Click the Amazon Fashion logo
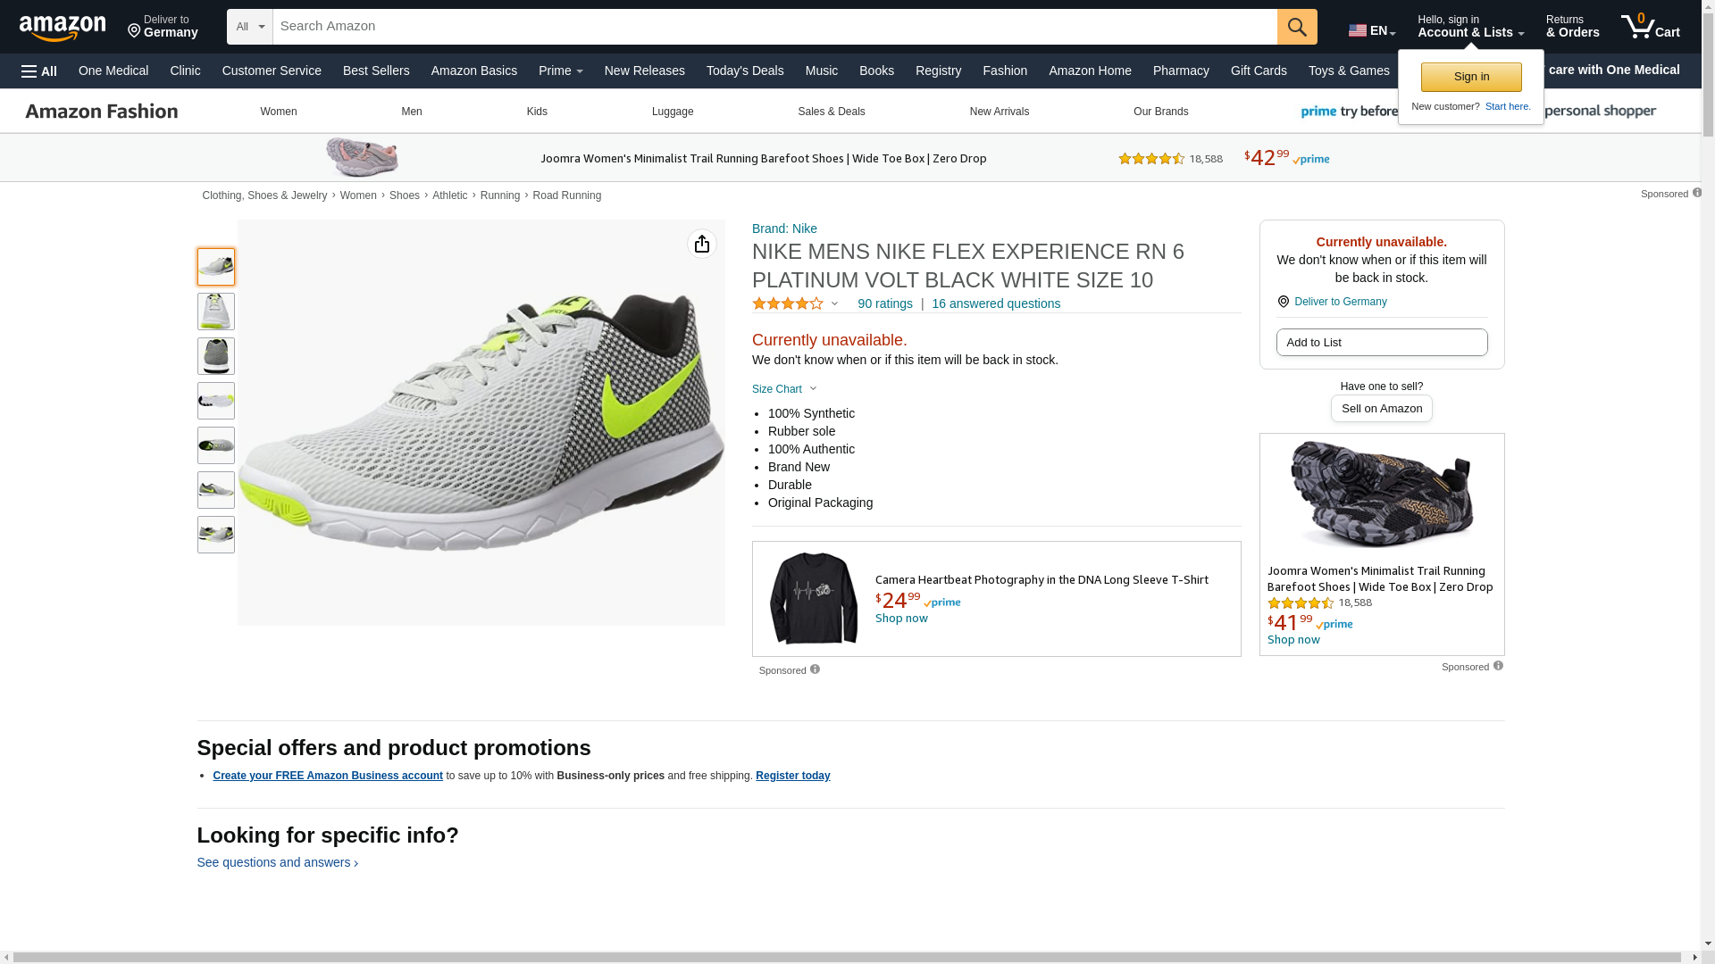This screenshot has width=1715, height=964. tap(102, 112)
